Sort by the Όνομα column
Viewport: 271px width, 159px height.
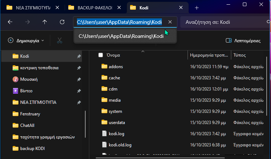pos(113,55)
